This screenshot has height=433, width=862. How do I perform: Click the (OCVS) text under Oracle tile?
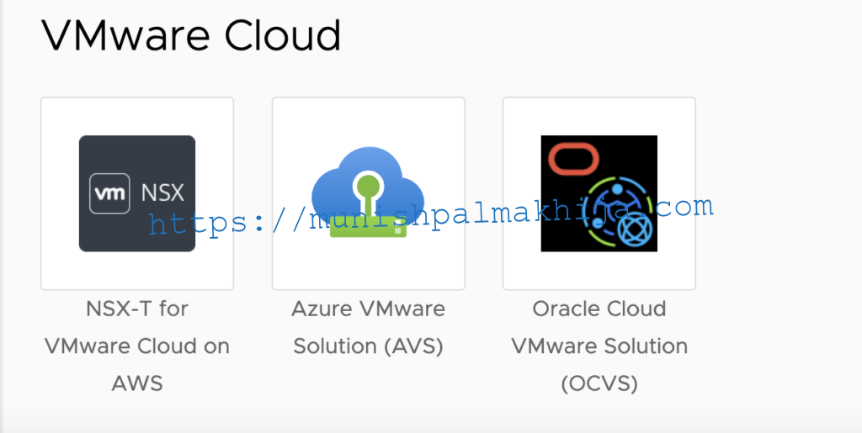(599, 384)
